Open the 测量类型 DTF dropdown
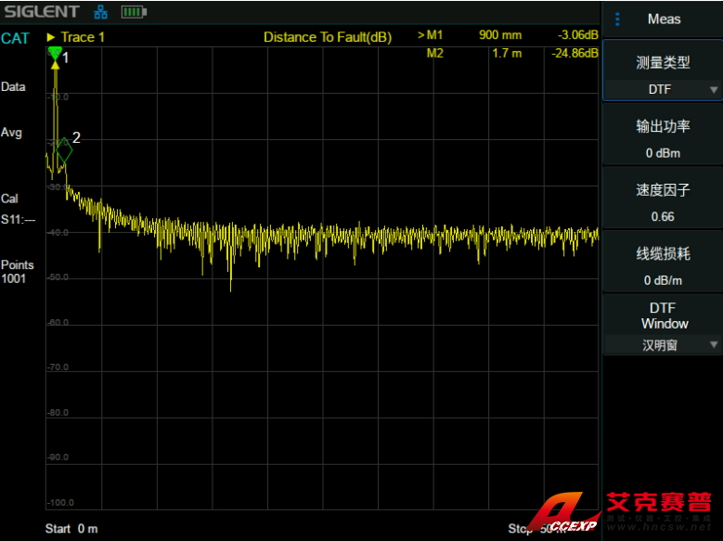 click(663, 89)
